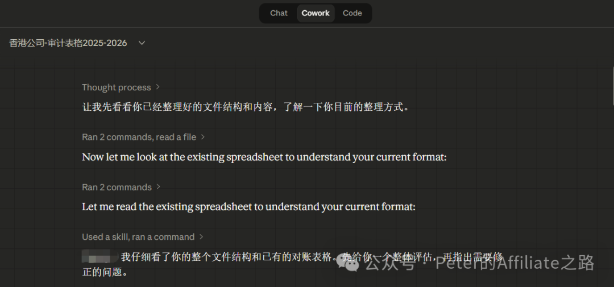Click the chevron after 'ran a command'
This screenshot has height=287, width=614.
click(x=201, y=236)
